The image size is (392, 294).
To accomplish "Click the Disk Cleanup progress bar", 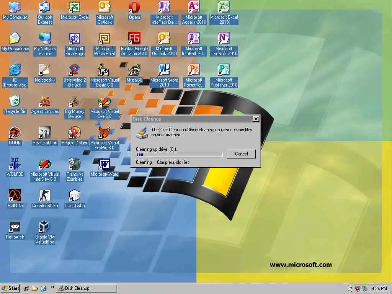I will tap(179, 155).
